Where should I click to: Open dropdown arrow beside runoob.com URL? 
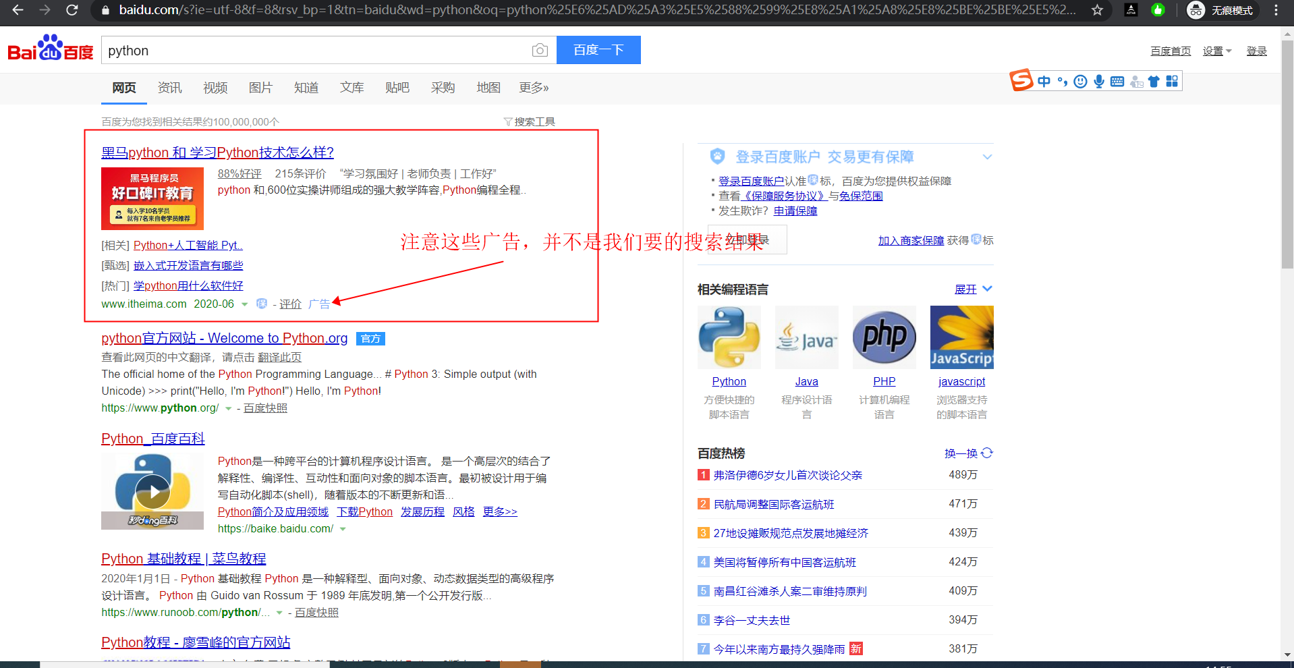pyautogui.click(x=279, y=613)
